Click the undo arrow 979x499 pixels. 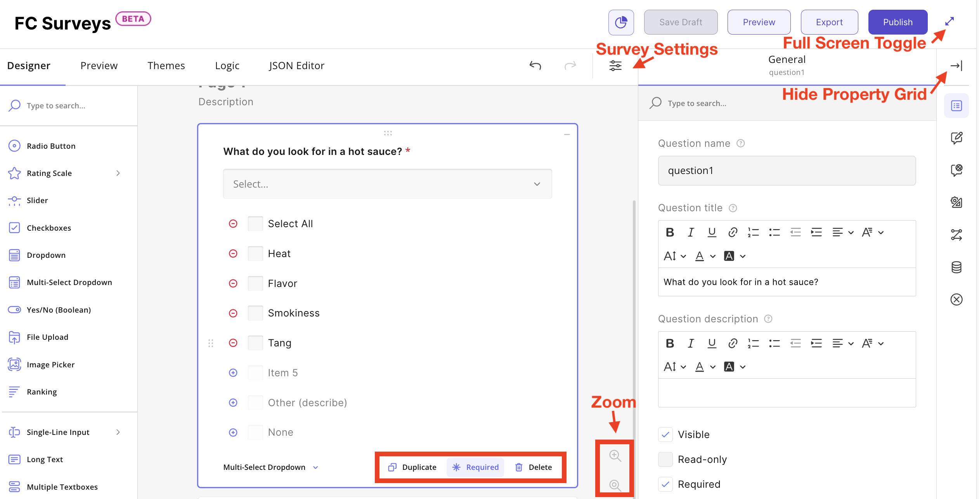click(x=535, y=65)
